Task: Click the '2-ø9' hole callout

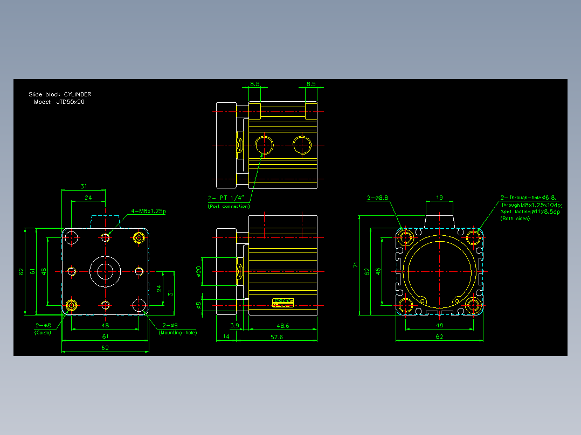Action: (170, 325)
